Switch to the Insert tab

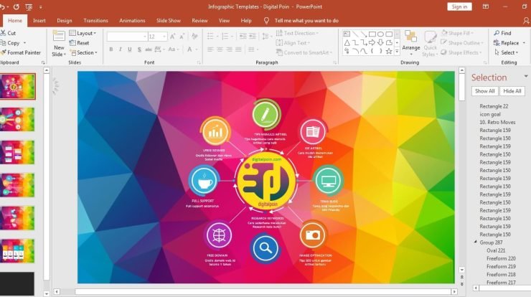click(x=39, y=21)
